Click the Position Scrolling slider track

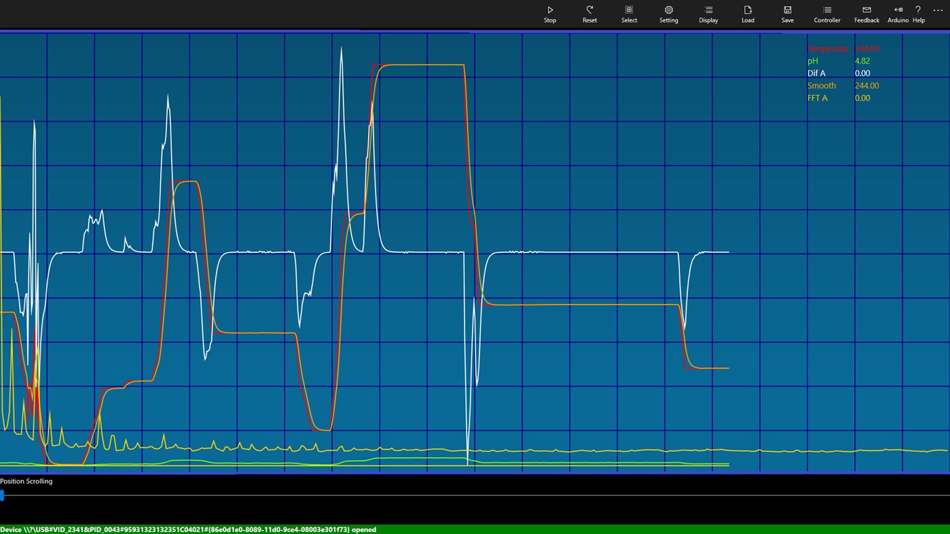[x=475, y=496]
